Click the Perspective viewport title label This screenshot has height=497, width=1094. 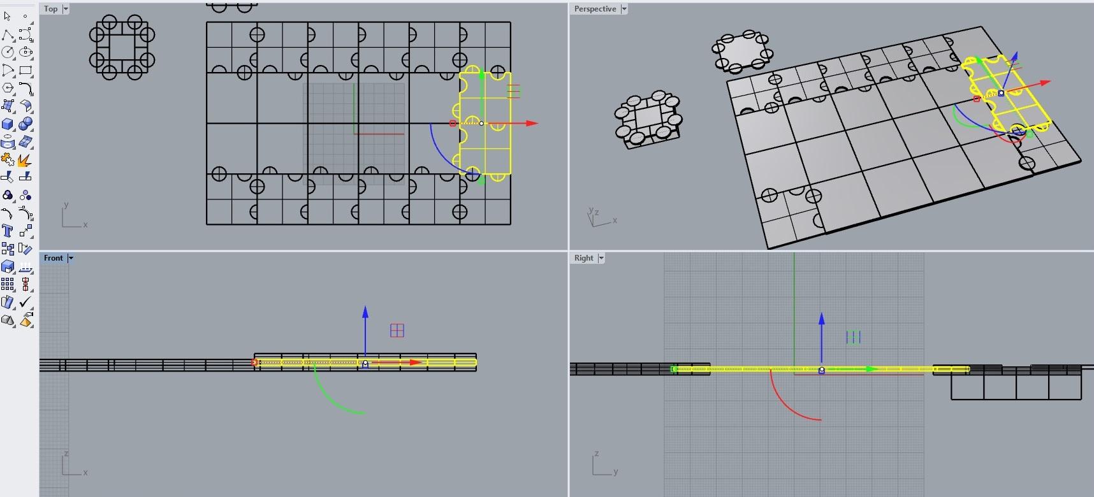(595, 9)
